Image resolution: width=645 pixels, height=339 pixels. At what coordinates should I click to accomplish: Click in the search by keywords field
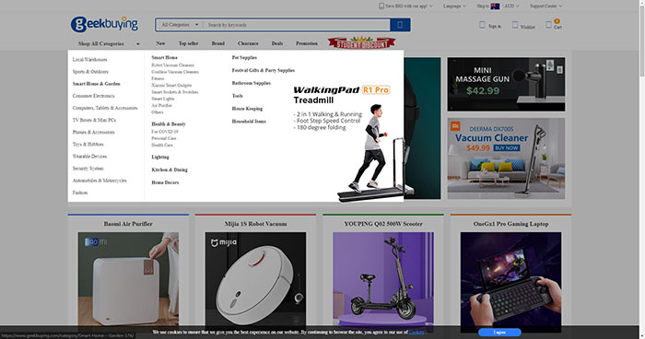point(296,25)
